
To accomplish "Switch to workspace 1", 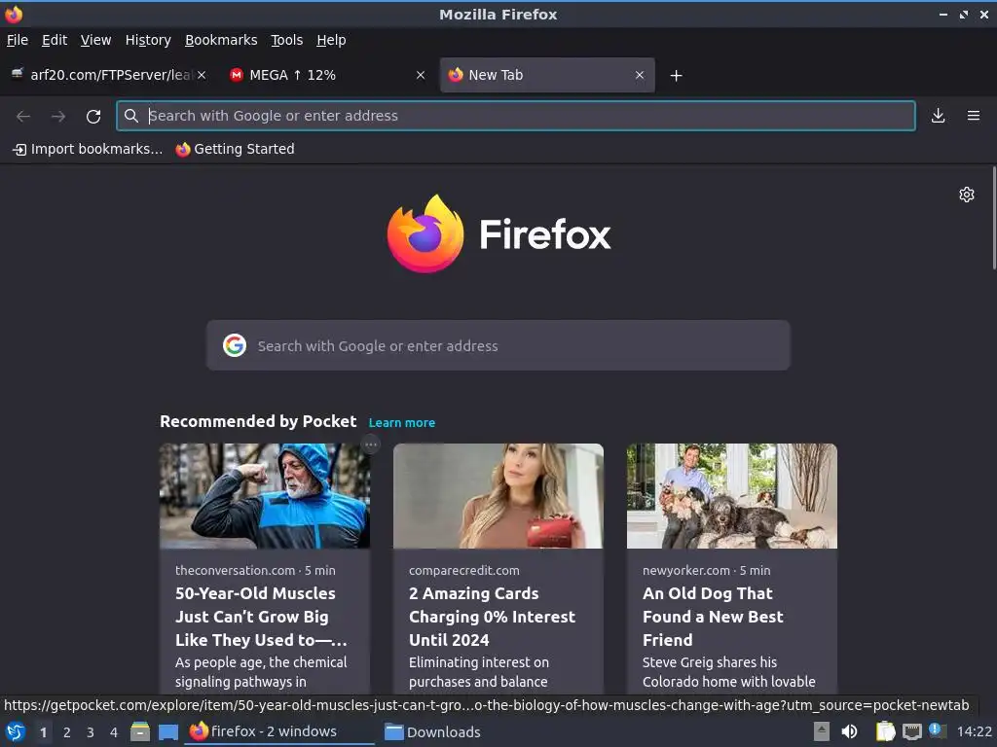I will (43, 732).
